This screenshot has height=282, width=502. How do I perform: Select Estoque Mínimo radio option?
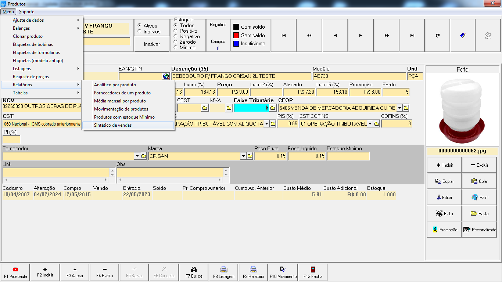pyautogui.click(x=175, y=47)
